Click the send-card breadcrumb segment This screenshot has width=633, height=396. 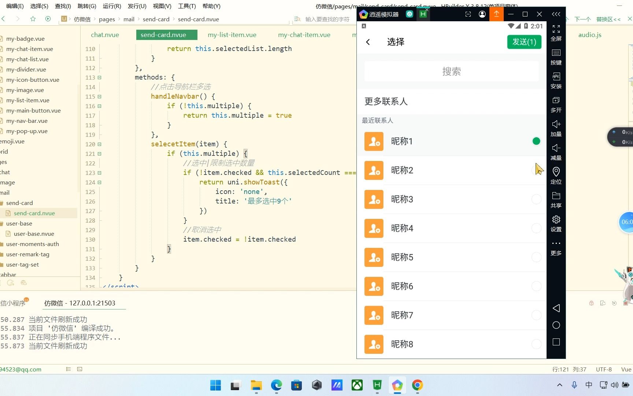(156, 19)
